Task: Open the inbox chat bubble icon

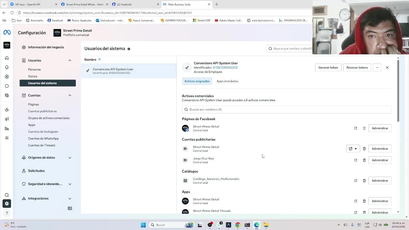Action: click(7, 86)
